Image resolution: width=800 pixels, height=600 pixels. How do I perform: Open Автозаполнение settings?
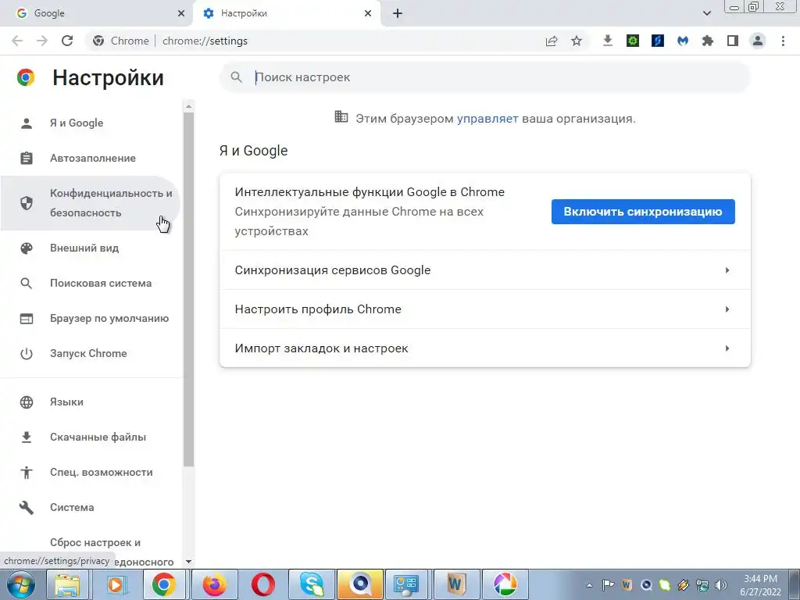click(x=90, y=158)
